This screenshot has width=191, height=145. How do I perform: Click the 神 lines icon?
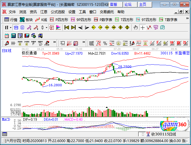(172, 43)
